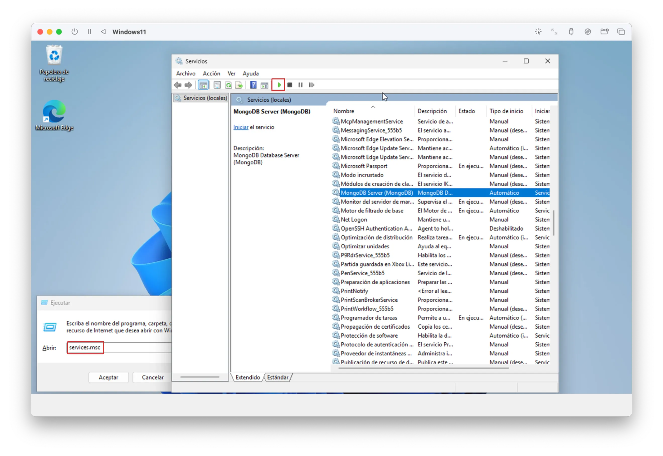This screenshot has height=456, width=663.
Task: Click the Pause Service toolbar icon
Action: (x=300, y=85)
